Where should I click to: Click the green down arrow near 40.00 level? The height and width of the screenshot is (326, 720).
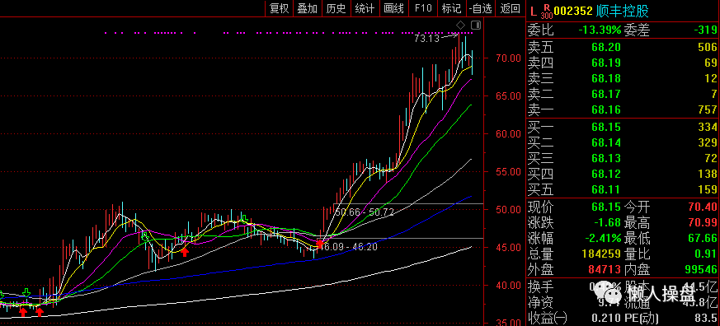coord(26,293)
